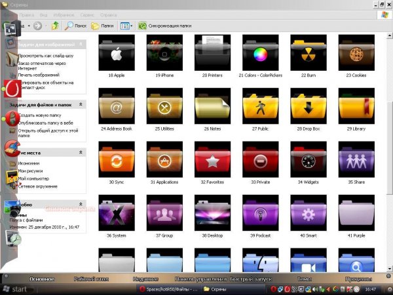Switch to the Панель управления dock tab
The image size is (393, 295).
(x=200, y=279)
